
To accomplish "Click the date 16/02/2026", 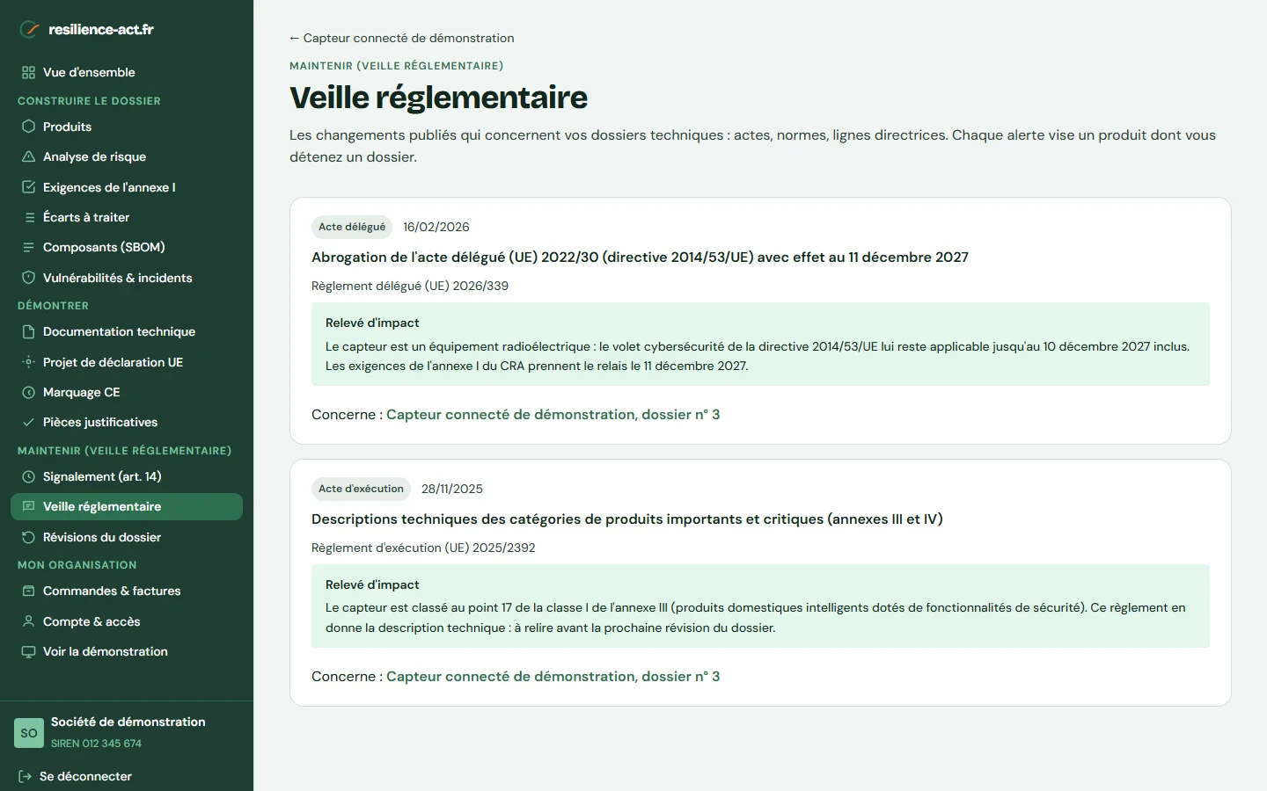I will (x=436, y=227).
